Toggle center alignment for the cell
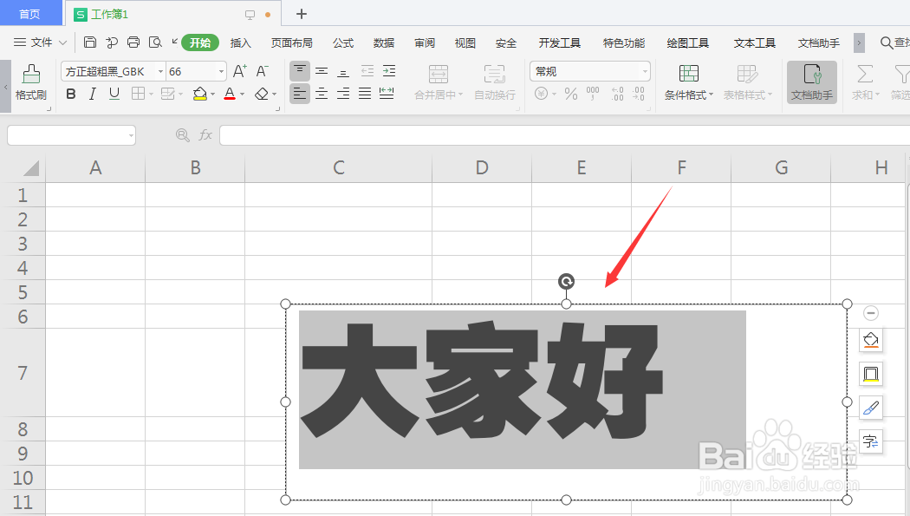 (x=321, y=93)
